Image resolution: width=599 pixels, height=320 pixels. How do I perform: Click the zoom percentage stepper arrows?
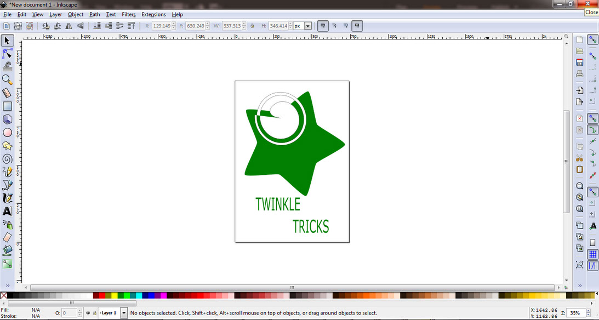point(588,313)
